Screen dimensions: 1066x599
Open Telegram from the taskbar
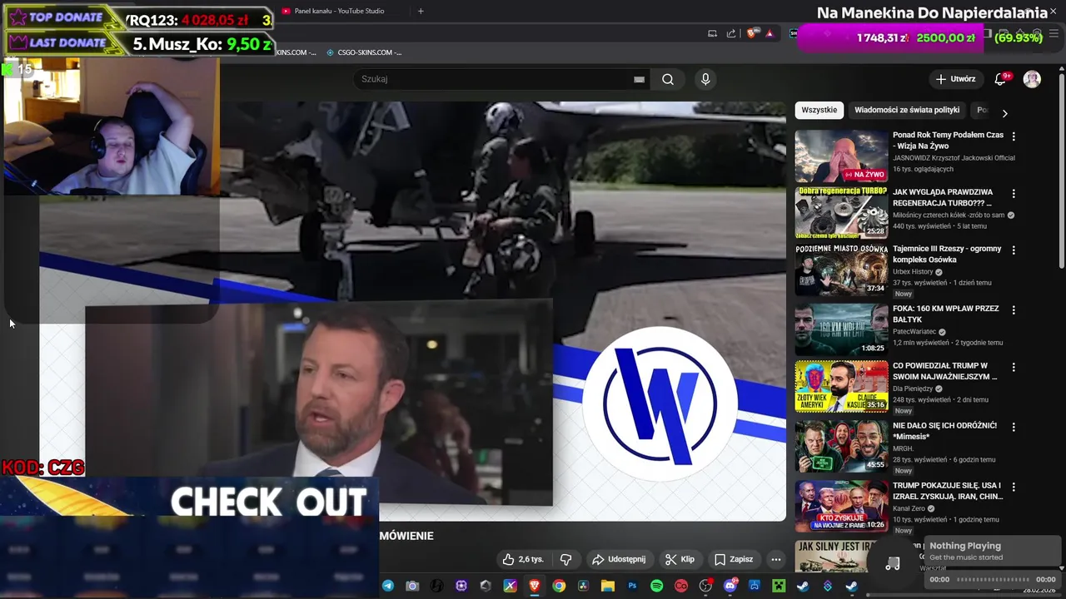[x=388, y=586]
